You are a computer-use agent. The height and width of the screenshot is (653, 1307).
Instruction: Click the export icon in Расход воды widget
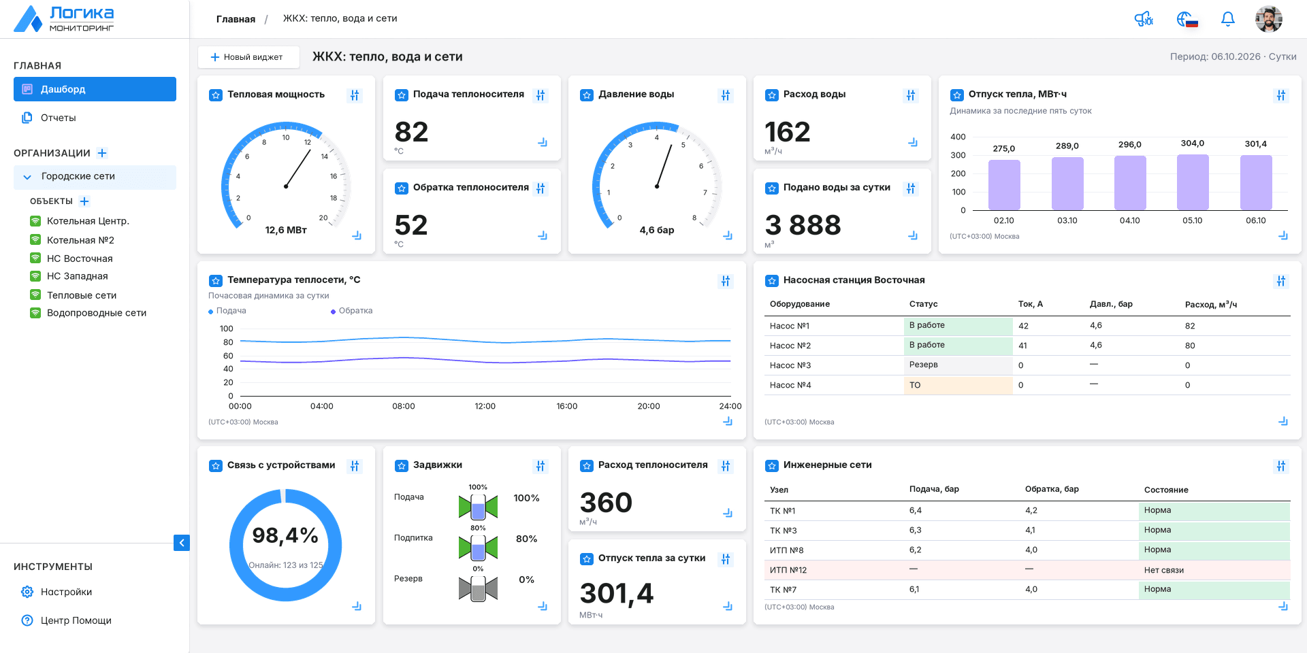(912, 142)
